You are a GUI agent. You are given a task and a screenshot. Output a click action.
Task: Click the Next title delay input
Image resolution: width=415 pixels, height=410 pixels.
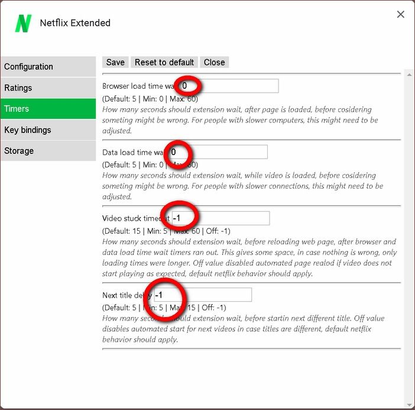click(x=203, y=295)
